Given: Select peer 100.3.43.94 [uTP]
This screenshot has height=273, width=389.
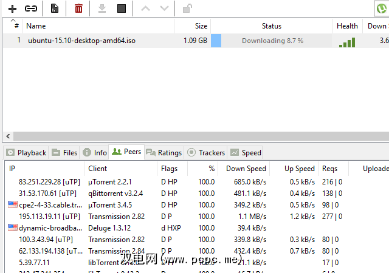Looking at the screenshot, I should coord(46,239).
